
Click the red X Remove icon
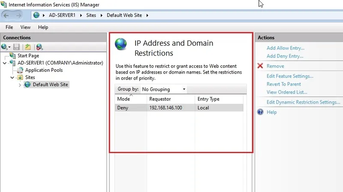260,66
